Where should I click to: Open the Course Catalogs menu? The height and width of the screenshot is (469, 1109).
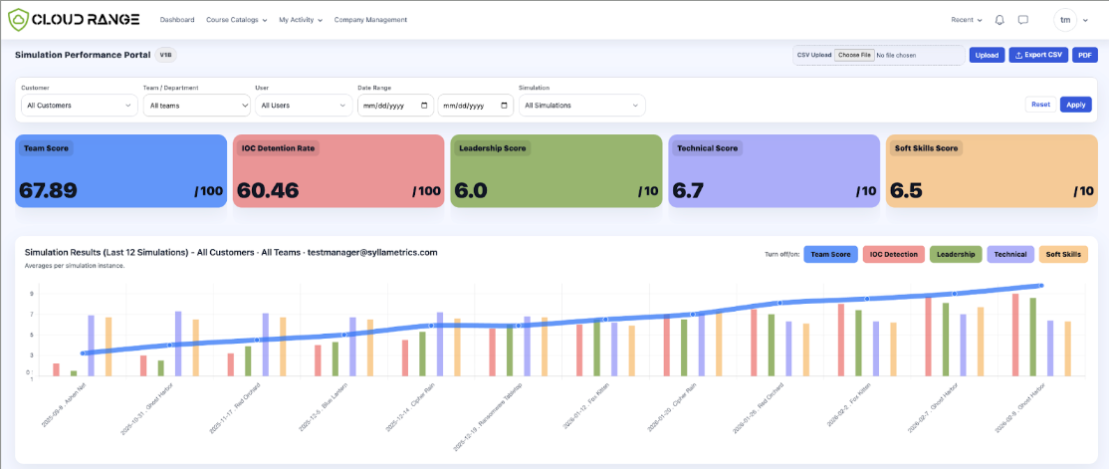tap(236, 20)
